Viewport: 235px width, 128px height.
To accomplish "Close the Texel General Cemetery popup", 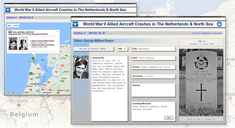I will click(x=57, y=32).
